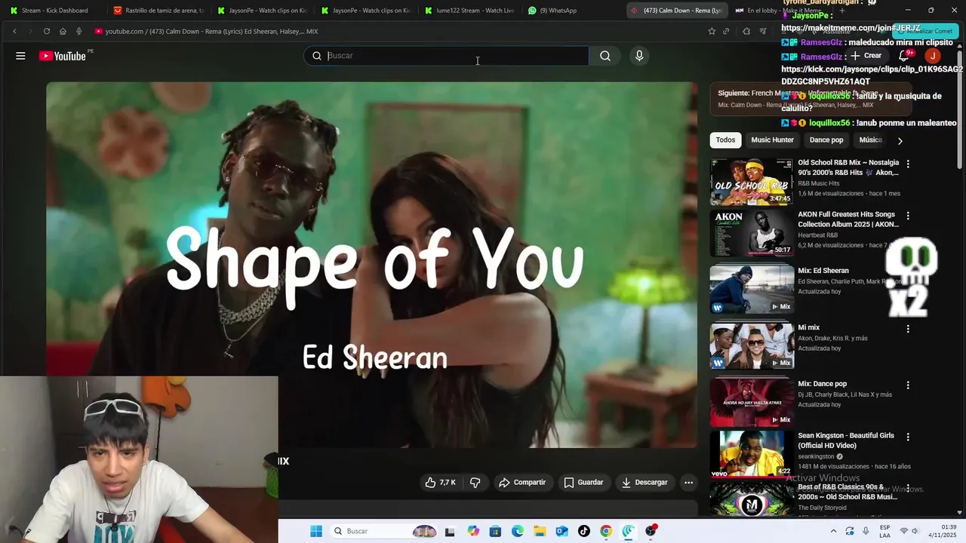Open Outlook from the taskbar
The image size is (966, 543).
[561, 531]
